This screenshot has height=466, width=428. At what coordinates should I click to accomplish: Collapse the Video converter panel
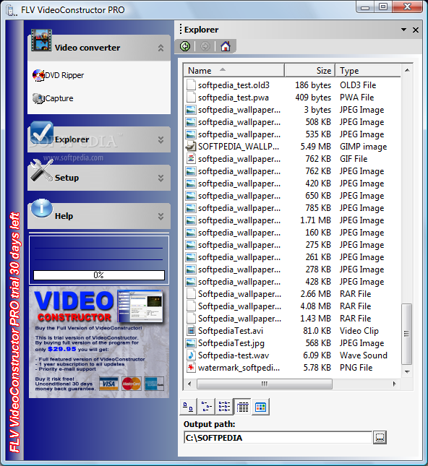tap(160, 48)
